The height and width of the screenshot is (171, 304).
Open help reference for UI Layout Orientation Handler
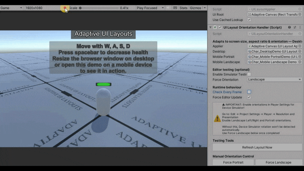point(290,27)
